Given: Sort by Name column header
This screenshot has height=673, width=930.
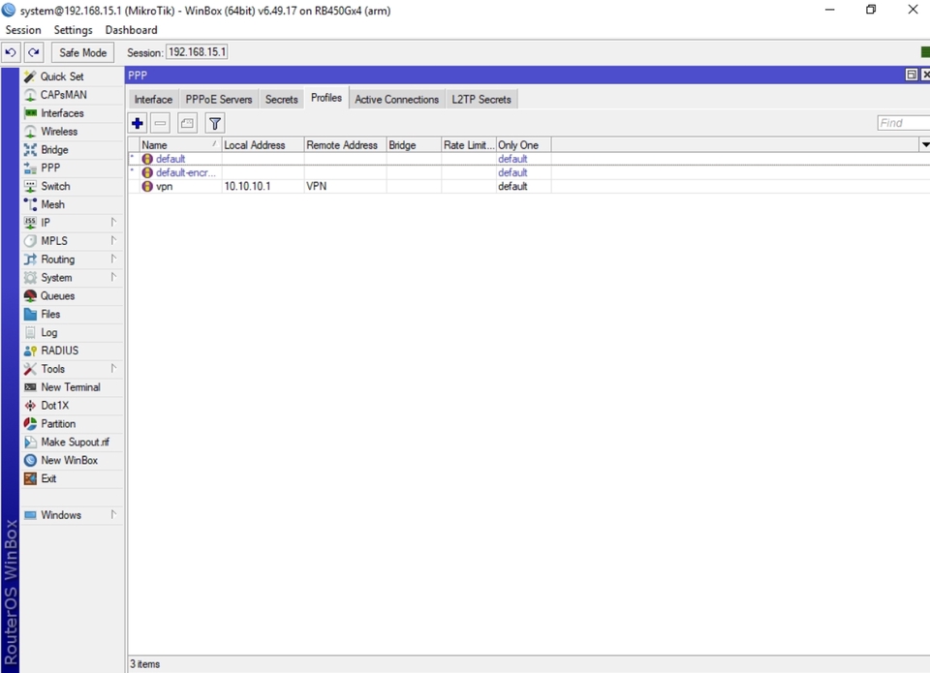Looking at the screenshot, I should click(181, 144).
